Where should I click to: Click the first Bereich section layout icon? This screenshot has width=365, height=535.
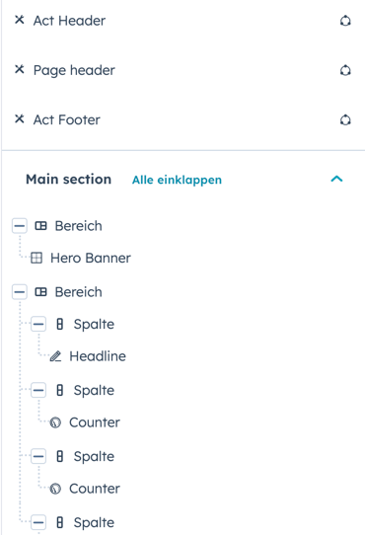pyautogui.click(x=40, y=226)
